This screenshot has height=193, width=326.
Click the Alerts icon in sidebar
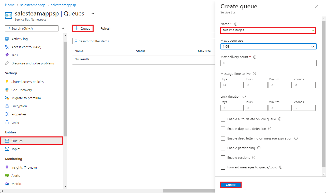(x=7, y=176)
